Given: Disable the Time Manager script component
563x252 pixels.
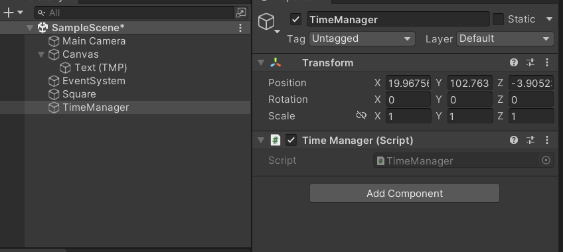Looking at the screenshot, I should click(x=291, y=140).
